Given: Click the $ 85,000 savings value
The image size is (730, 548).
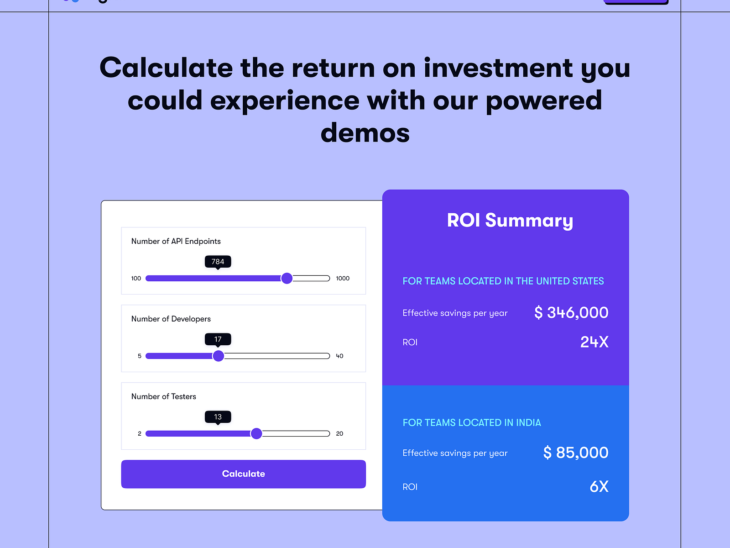Looking at the screenshot, I should [x=576, y=453].
